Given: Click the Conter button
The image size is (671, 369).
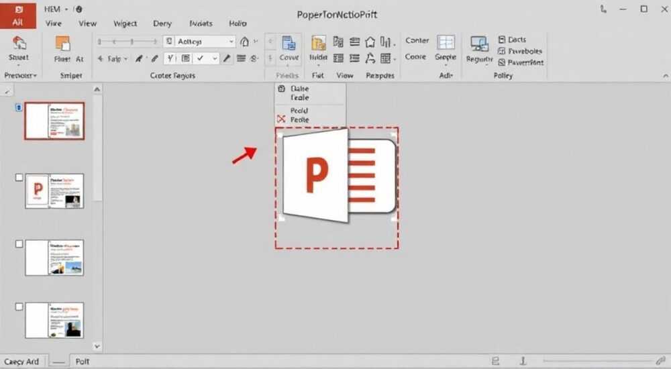Looking at the screenshot, I should pyautogui.click(x=417, y=40).
